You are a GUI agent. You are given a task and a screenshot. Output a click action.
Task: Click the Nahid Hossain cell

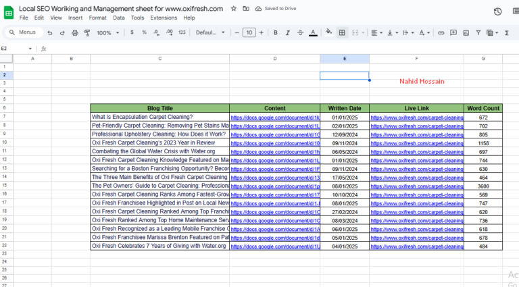coord(422,81)
